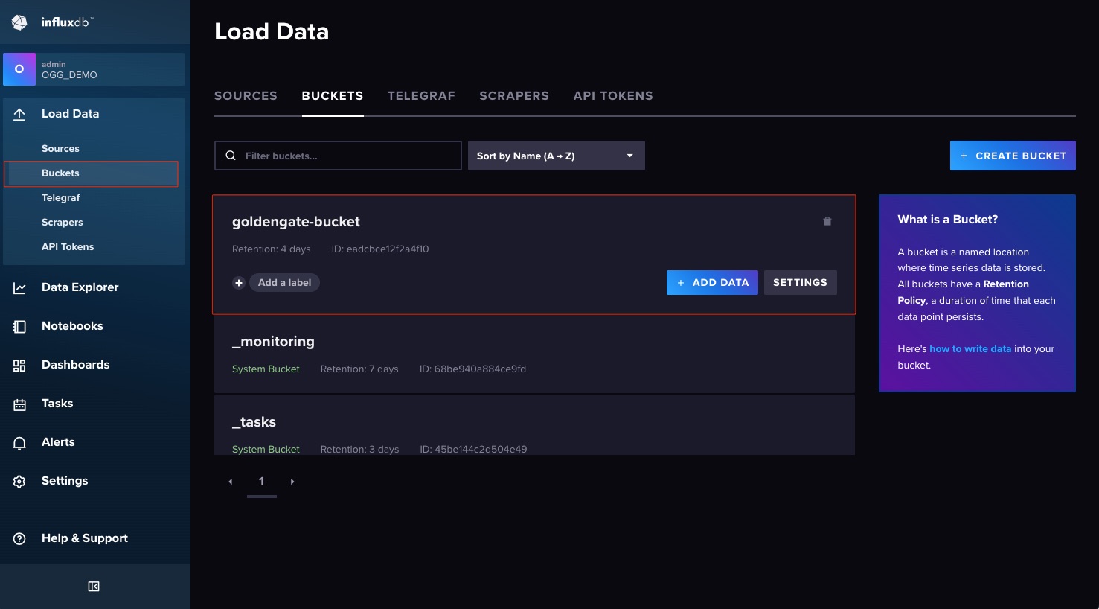Screen dimensions: 1099x609
Task: Go to the next page arrow
Action: click(292, 482)
